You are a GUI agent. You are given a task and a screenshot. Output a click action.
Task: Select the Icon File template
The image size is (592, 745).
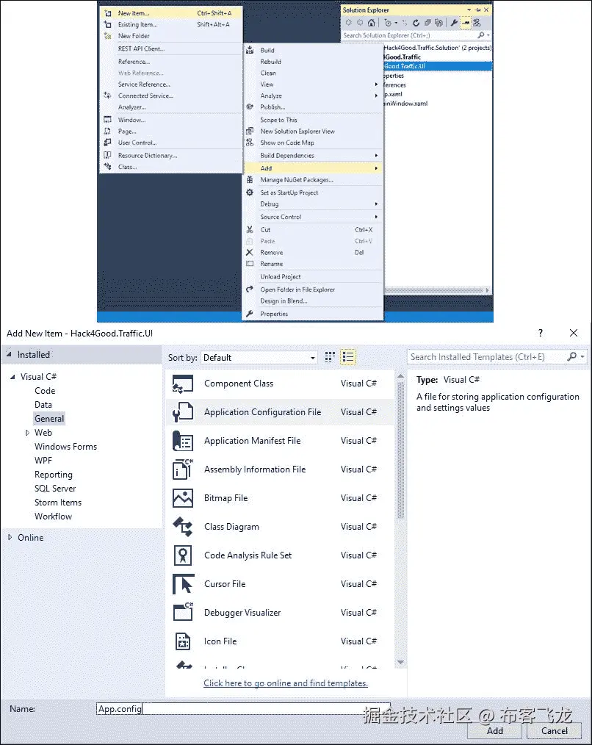tap(219, 641)
